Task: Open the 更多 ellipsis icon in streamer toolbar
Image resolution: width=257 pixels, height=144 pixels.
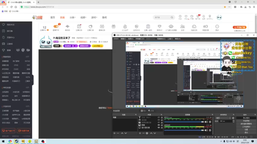Action: (x=217, y=27)
